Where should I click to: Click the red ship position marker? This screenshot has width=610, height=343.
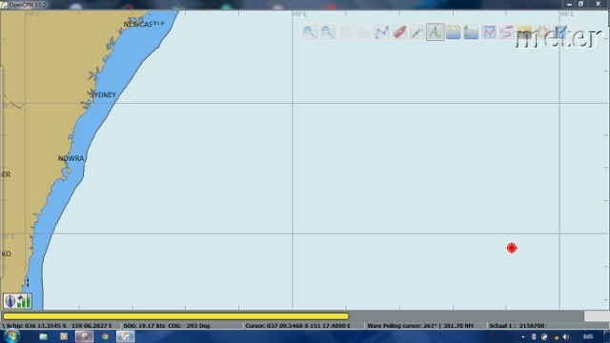(512, 248)
